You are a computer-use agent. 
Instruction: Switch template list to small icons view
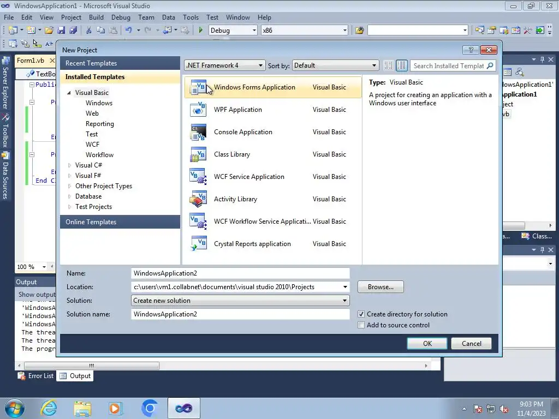point(388,65)
